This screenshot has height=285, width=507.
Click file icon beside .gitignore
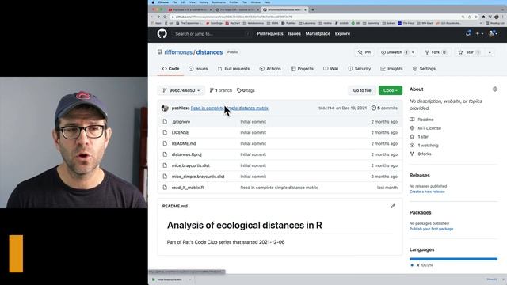pos(165,122)
